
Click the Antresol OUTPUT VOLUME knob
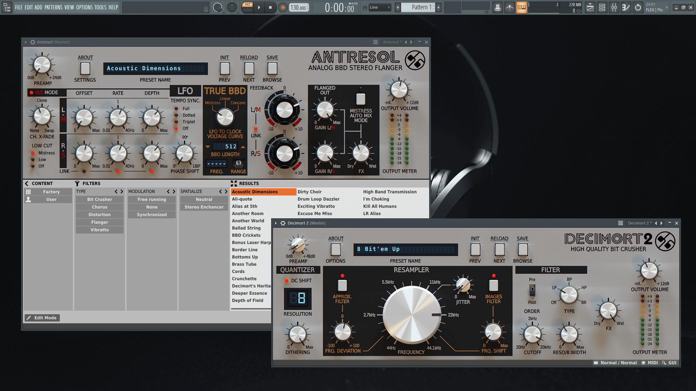pos(399,90)
